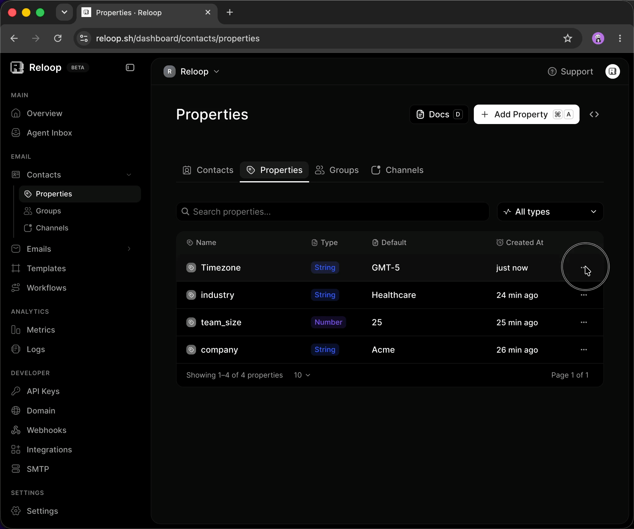Viewport: 634px width, 529px height.
Task: Click the company property name
Action: pyautogui.click(x=219, y=350)
